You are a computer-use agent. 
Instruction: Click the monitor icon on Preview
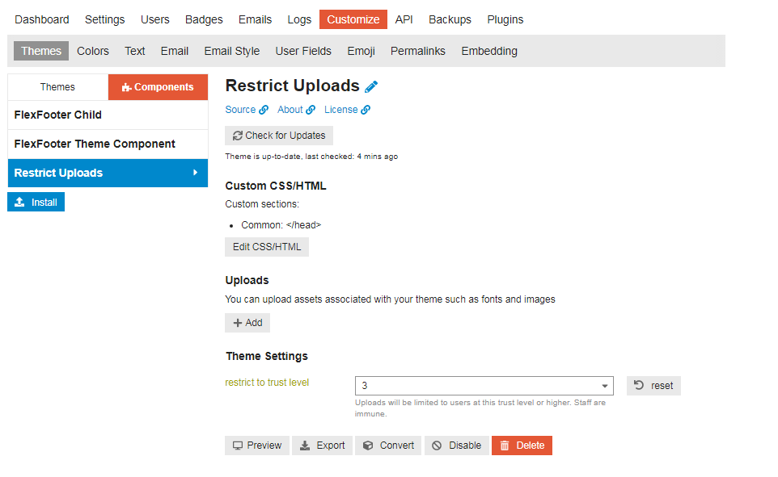[238, 446]
